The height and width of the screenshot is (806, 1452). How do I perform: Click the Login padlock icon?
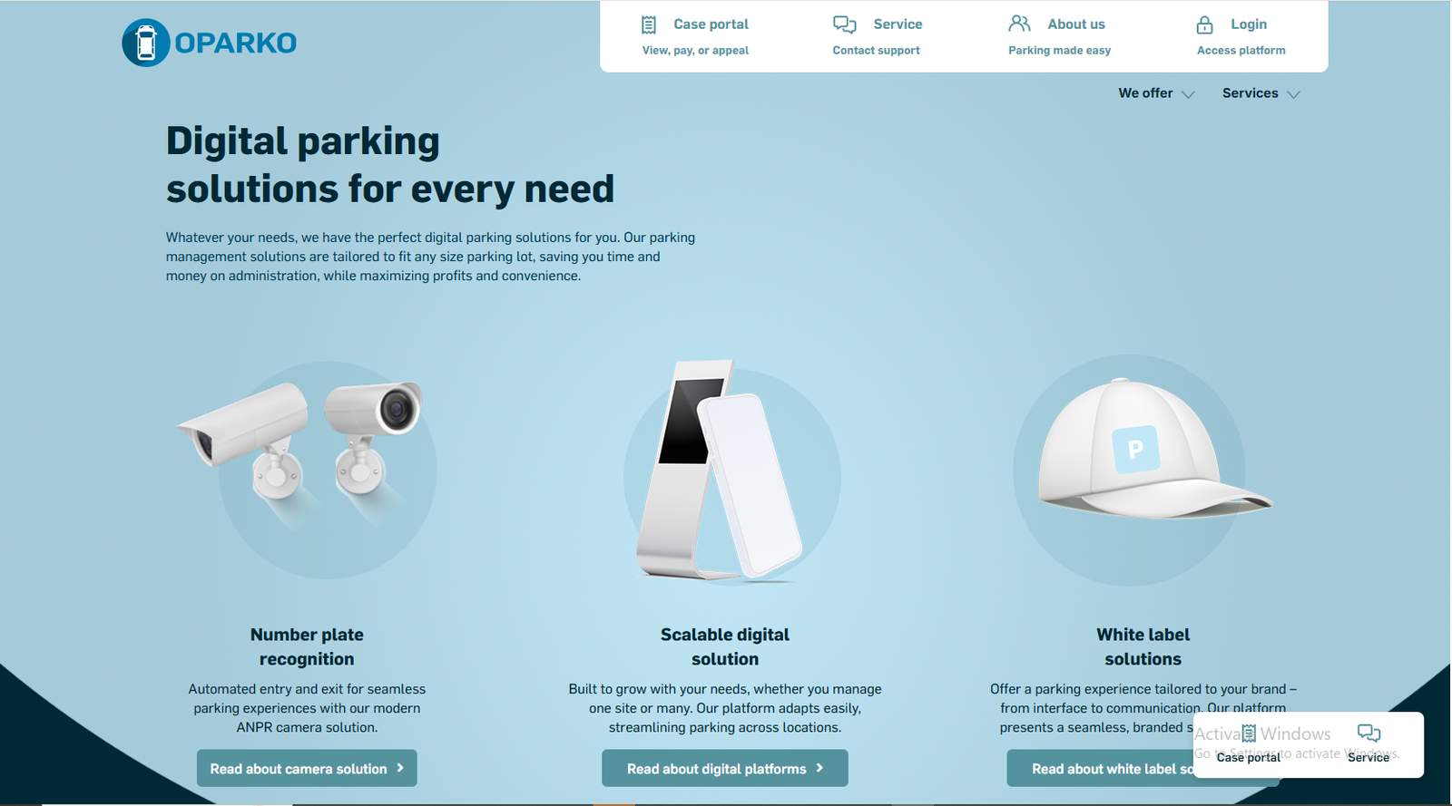point(1204,24)
